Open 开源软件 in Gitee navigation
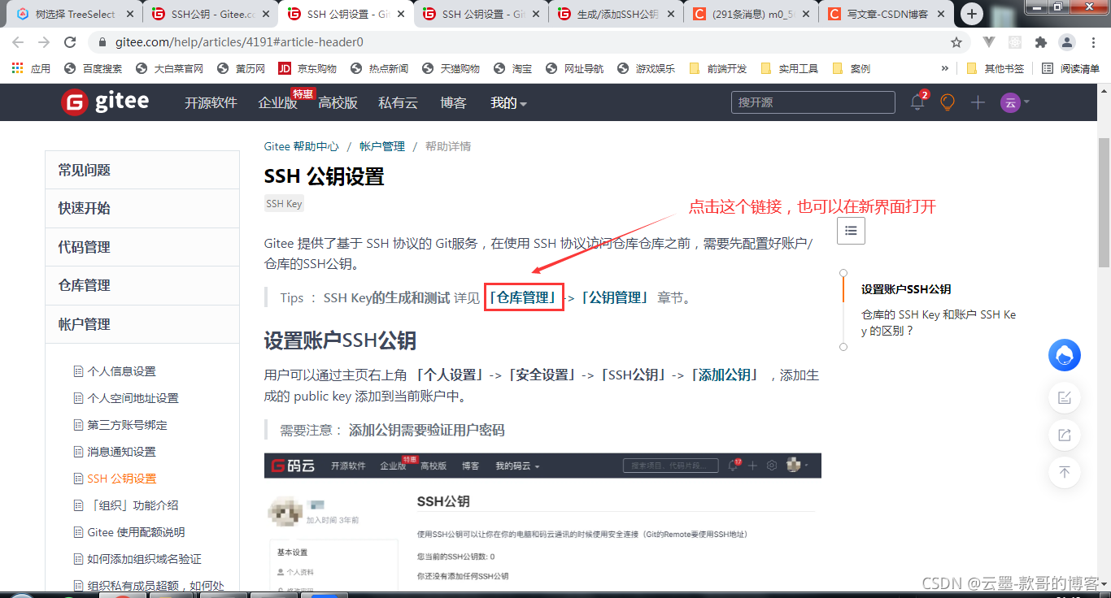Viewport: 1111px width, 598px height. tap(211, 102)
